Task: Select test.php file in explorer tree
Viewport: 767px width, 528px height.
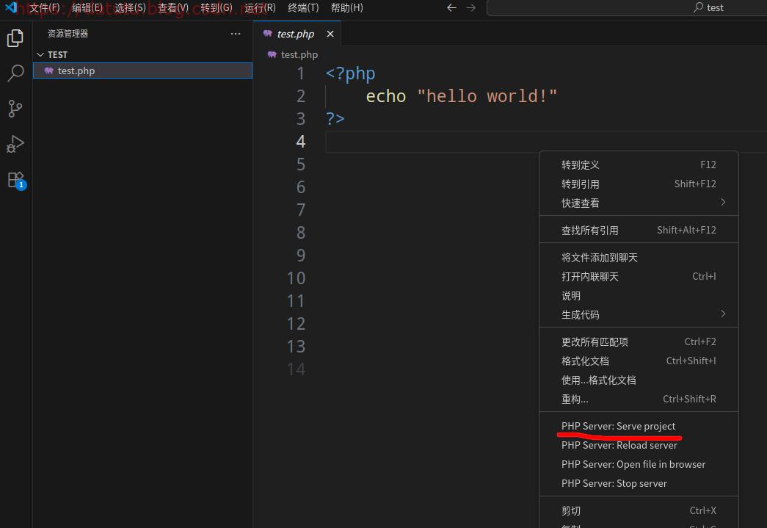Action: tap(76, 71)
